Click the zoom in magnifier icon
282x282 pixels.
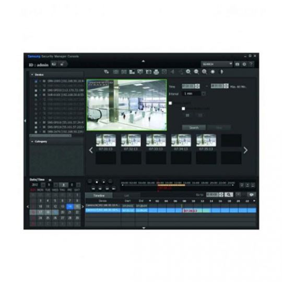point(189,72)
